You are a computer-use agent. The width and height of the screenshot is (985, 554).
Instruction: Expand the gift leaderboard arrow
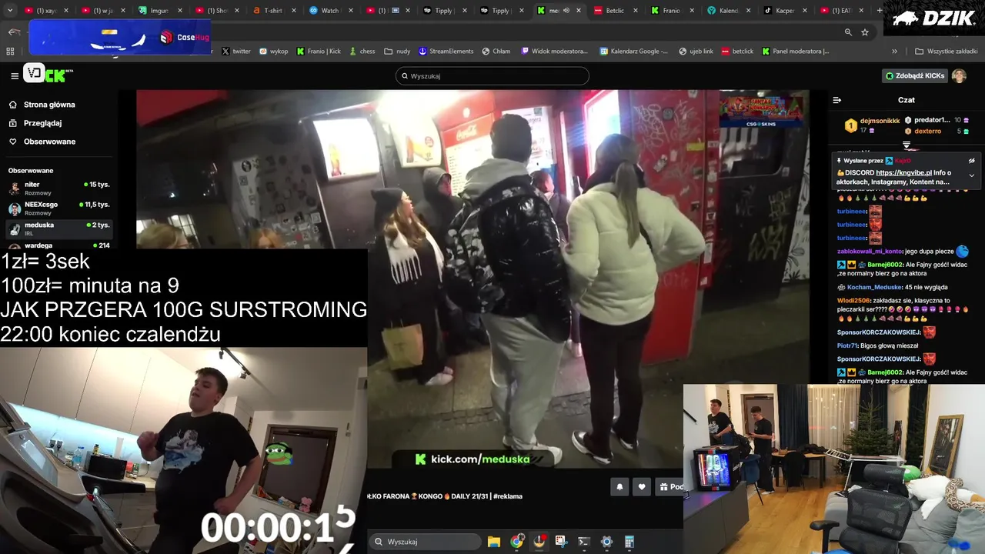(x=907, y=145)
